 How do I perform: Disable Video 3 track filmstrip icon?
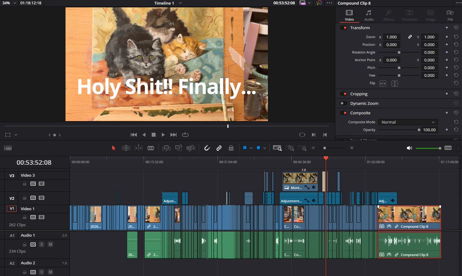(x=42, y=184)
